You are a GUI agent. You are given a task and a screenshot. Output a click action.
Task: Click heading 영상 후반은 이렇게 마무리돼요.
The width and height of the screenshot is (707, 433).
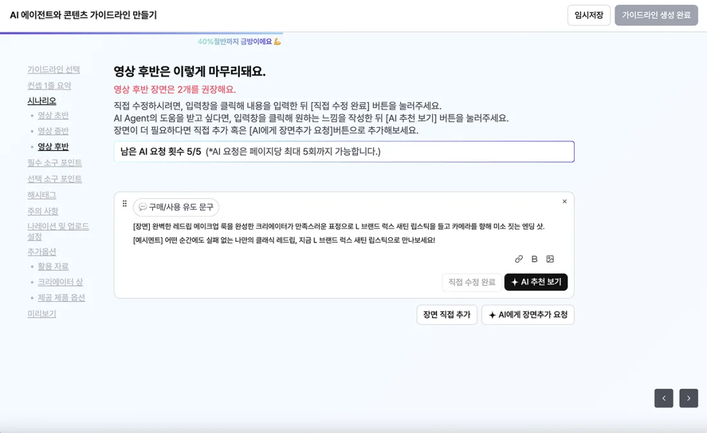pyautogui.click(x=190, y=71)
